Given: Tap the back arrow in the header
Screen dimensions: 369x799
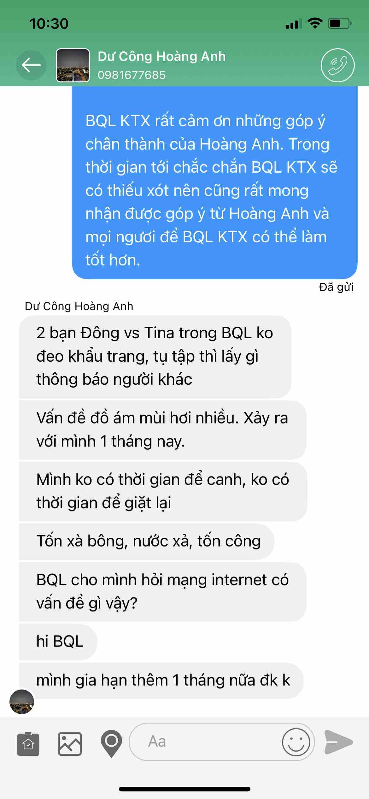Looking at the screenshot, I should (31, 65).
